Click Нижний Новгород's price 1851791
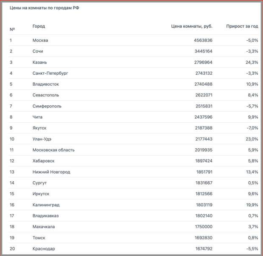The height and width of the screenshot is (256, 263). pos(201,172)
